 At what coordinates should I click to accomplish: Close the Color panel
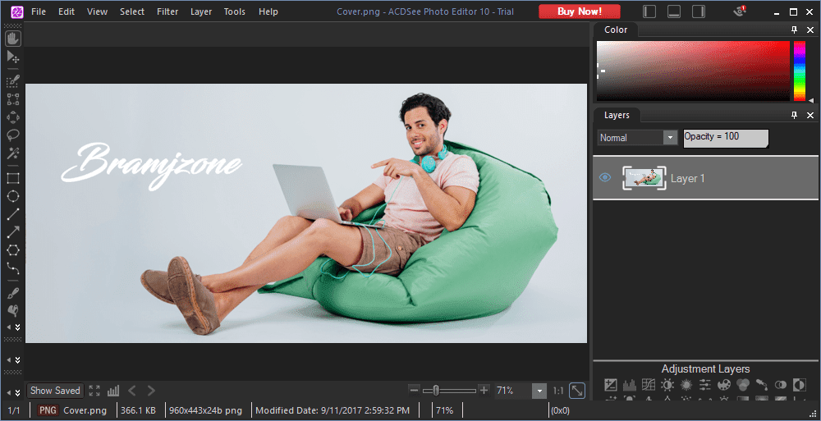[810, 30]
